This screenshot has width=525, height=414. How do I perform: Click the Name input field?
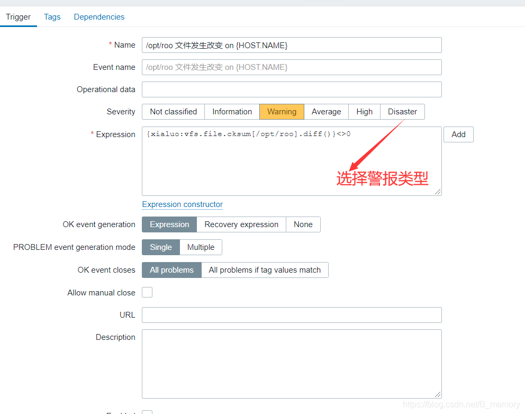coord(292,45)
